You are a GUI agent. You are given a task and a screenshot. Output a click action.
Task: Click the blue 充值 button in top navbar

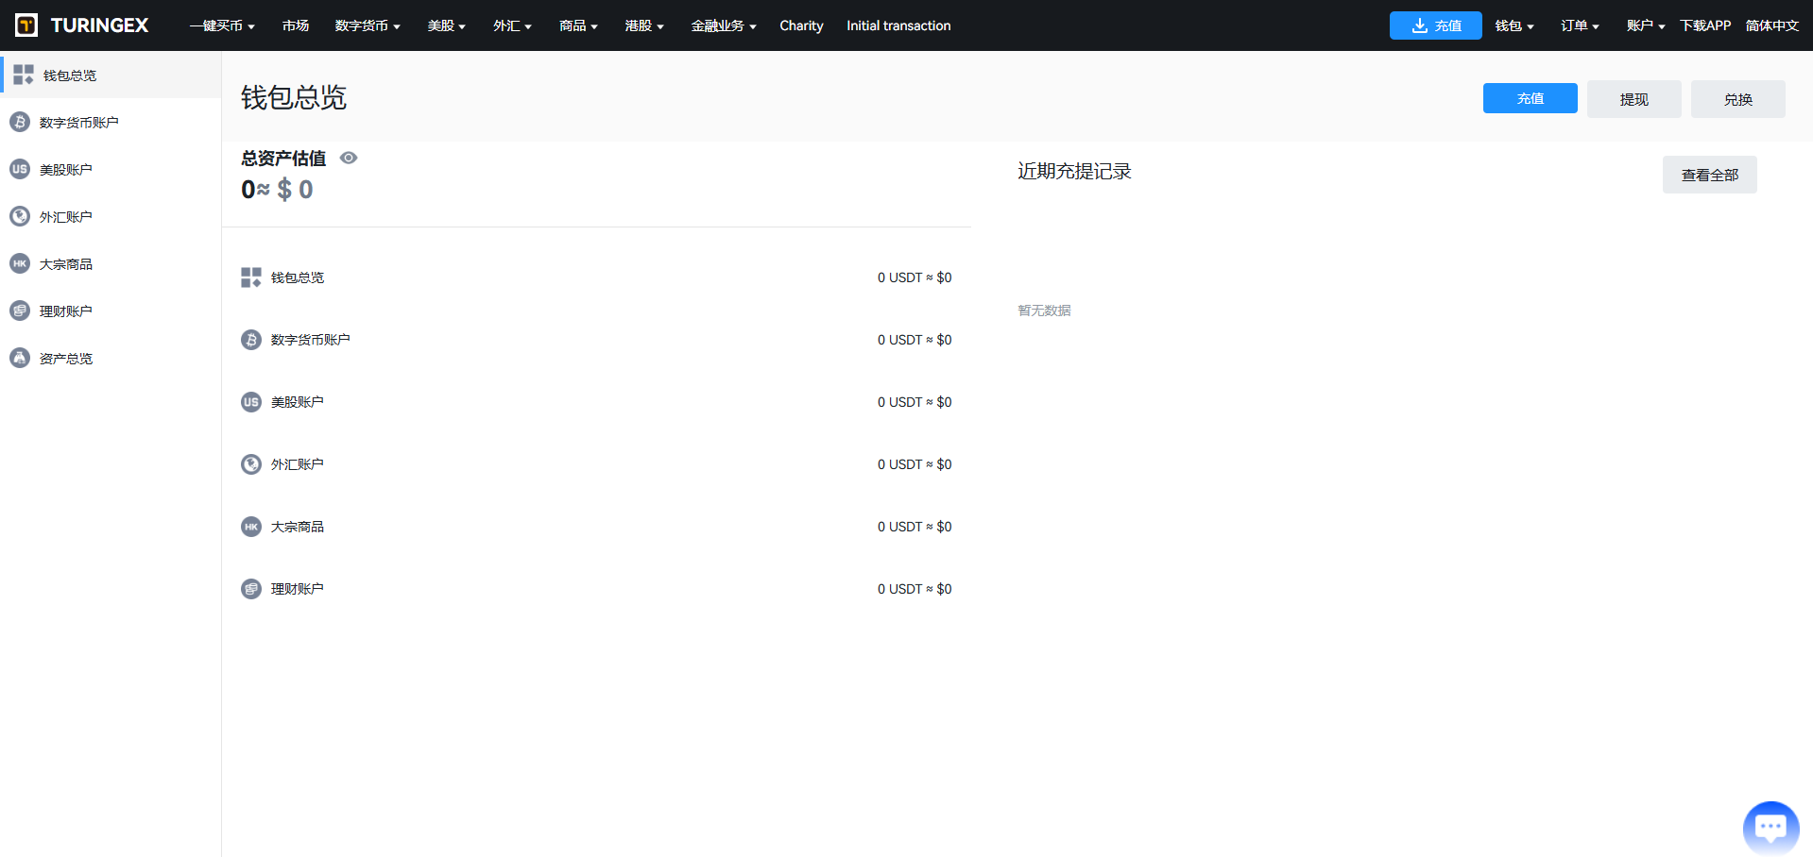pyautogui.click(x=1435, y=25)
